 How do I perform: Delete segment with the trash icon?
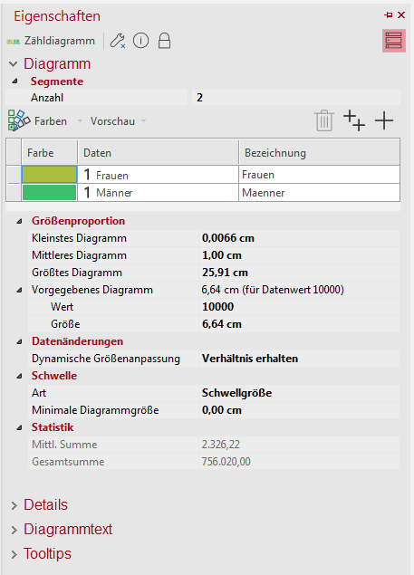coord(324,120)
